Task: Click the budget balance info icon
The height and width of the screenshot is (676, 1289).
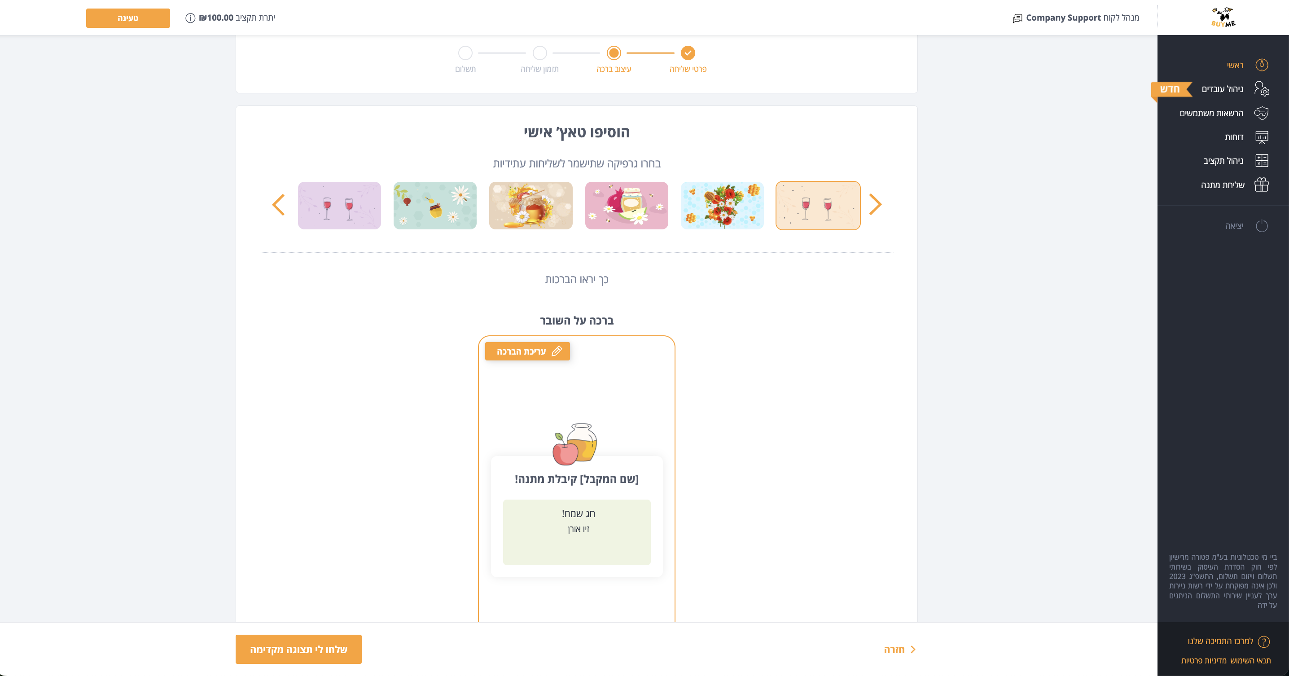Action: [x=190, y=18]
